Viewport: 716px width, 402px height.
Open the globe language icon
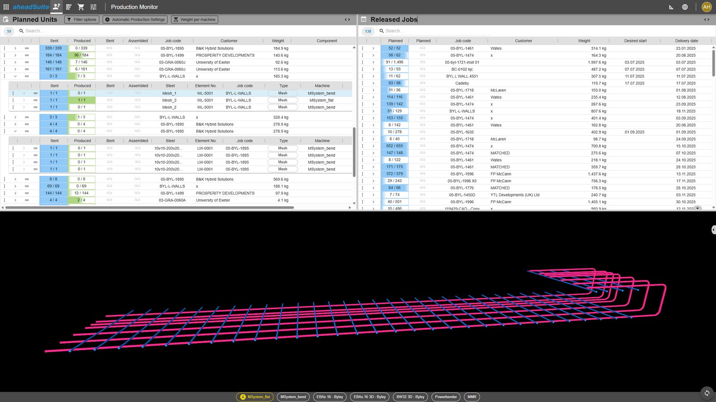(x=685, y=7)
